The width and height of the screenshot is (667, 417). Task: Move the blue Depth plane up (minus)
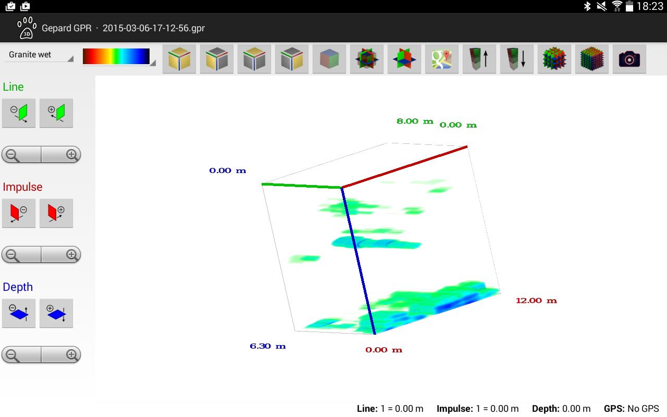coord(19,313)
